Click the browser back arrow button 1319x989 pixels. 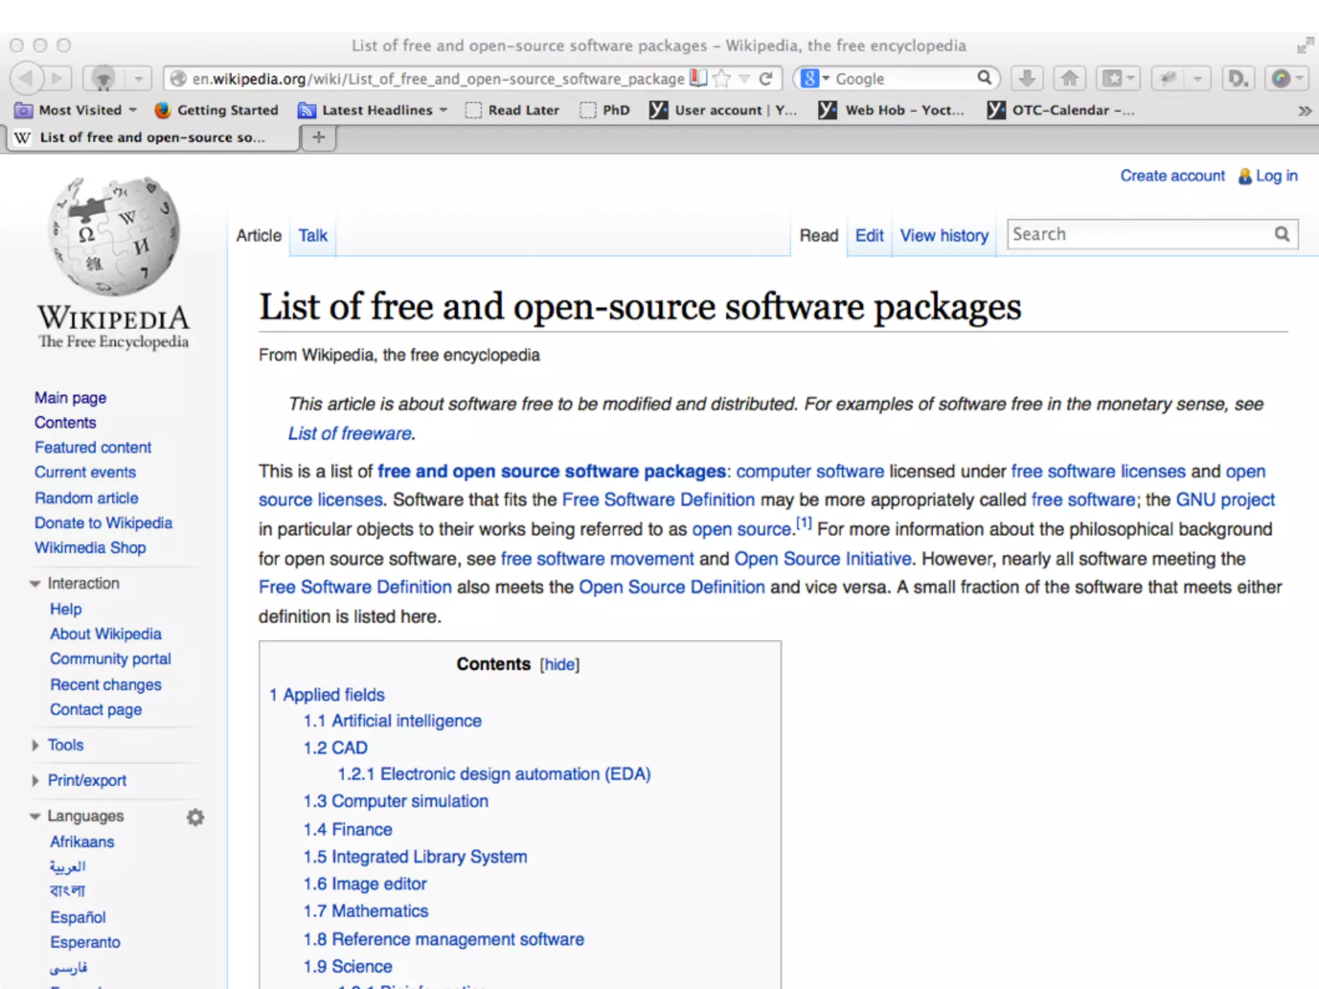click(x=26, y=79)
